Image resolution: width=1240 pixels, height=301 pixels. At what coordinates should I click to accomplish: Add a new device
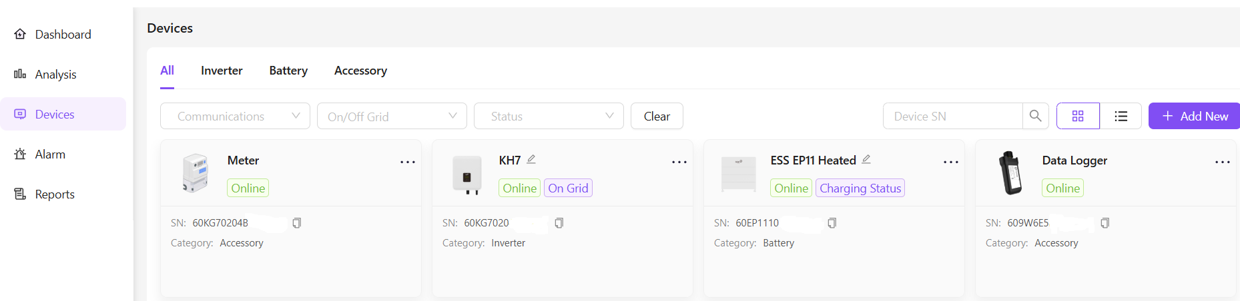[1194, 116]
